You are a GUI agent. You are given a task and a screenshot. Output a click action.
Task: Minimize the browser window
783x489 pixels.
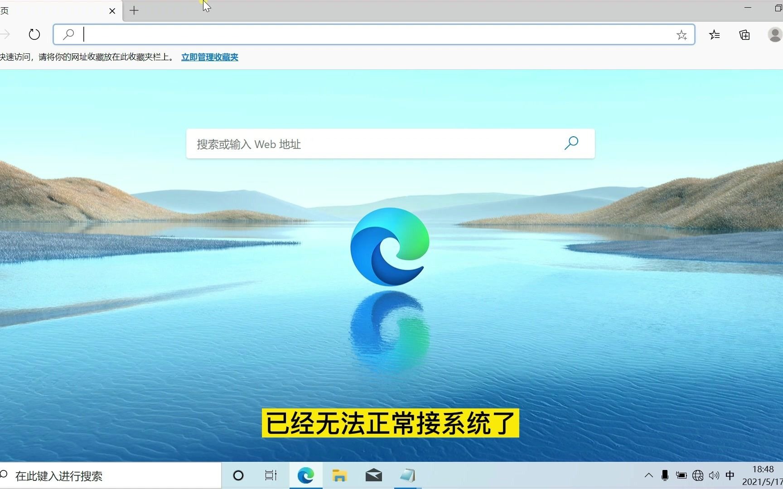pos(748,8)
